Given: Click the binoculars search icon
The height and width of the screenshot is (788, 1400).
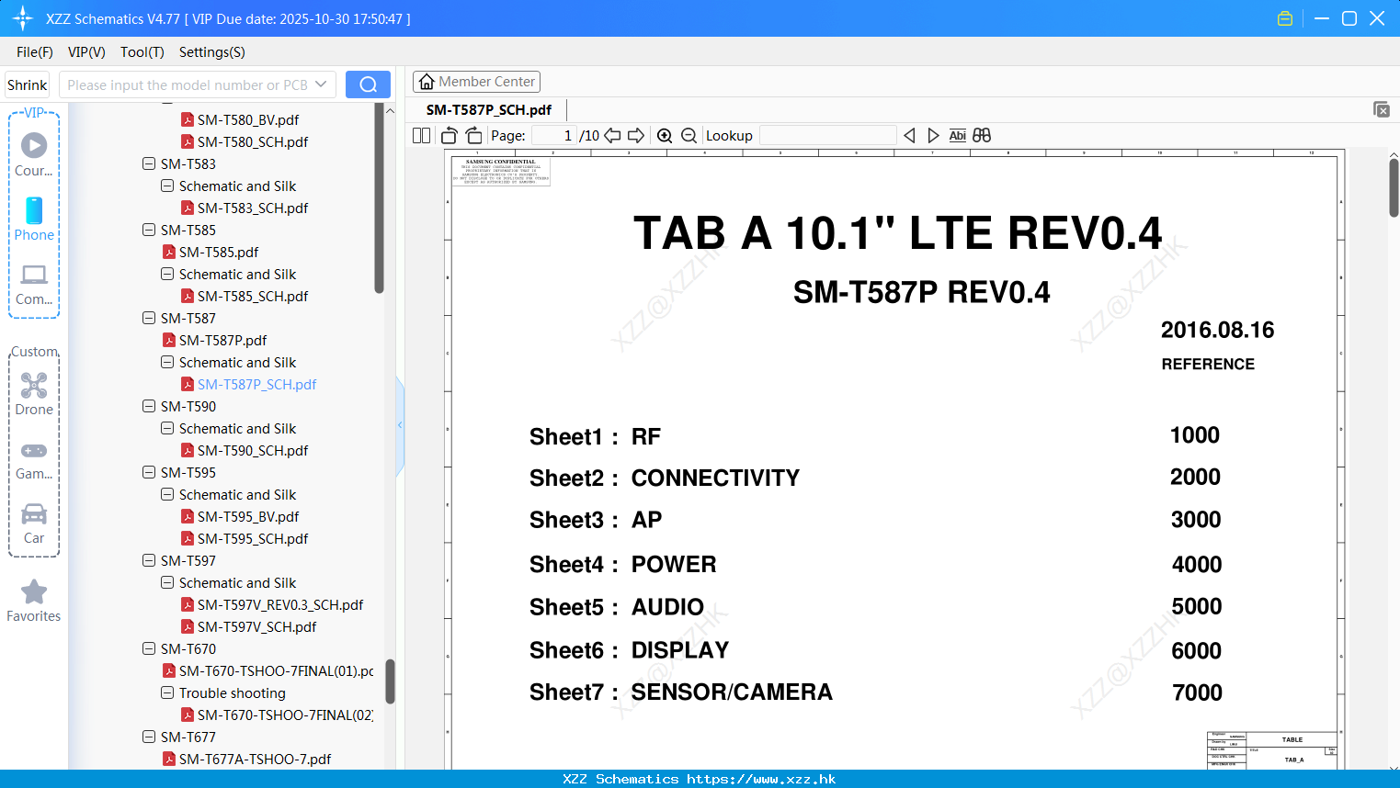Looking at the screenshot, I should 982,135.
